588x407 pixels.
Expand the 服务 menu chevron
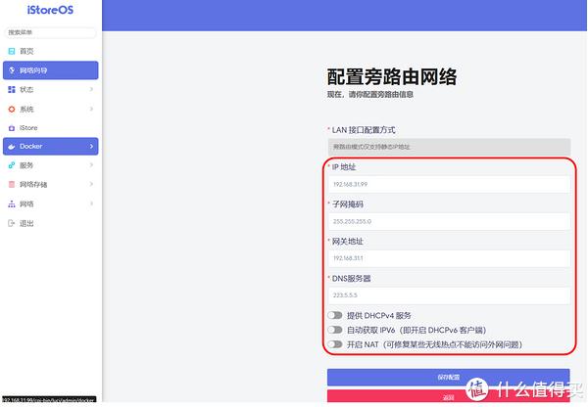(x=91, y=164)
